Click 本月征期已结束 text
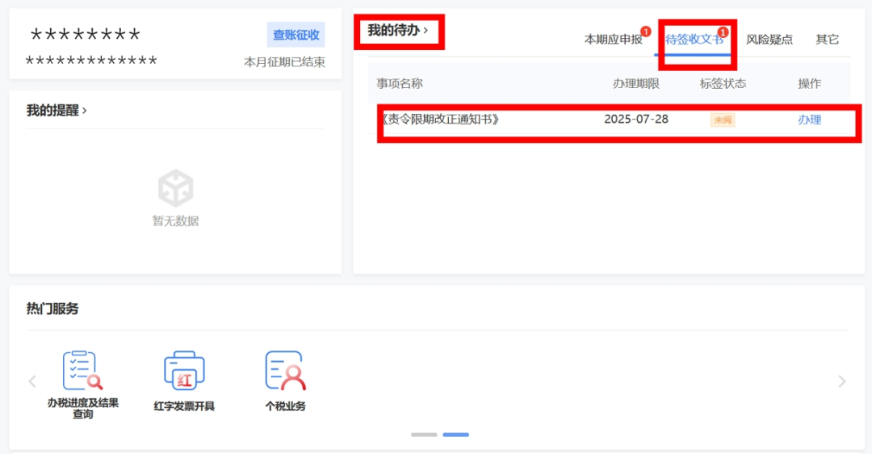Screen dimensions: 872x454 tap(285, 62)
